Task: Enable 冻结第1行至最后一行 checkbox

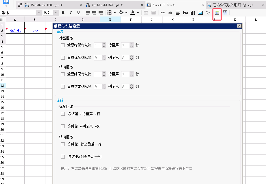Action: (63, 144)
